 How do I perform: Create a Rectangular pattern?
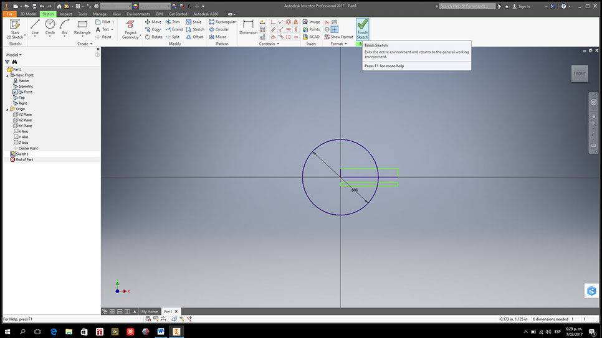[222, 22]
